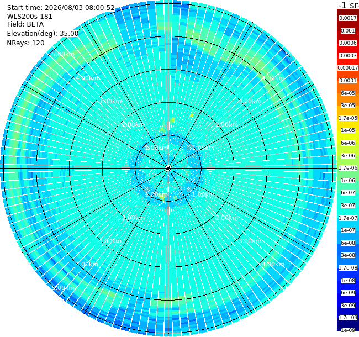Click the 0.0017 colorbar label

[348, 18]
